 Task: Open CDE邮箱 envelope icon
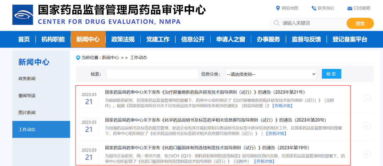350,8
